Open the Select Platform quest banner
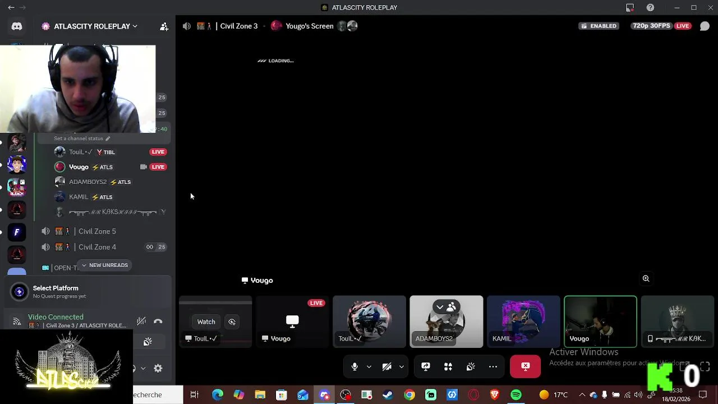The width and height of the screenshot is (718, 404). pos(87,292)
